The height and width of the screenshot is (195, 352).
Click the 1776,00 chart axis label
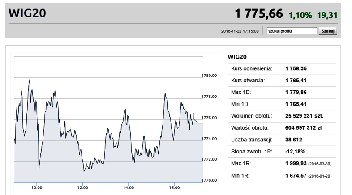point(209,118)
